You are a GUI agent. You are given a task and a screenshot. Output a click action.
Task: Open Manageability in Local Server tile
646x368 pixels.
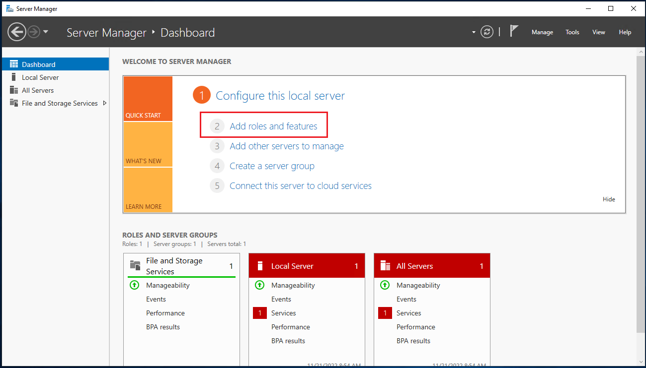click(x=293, y=285)
